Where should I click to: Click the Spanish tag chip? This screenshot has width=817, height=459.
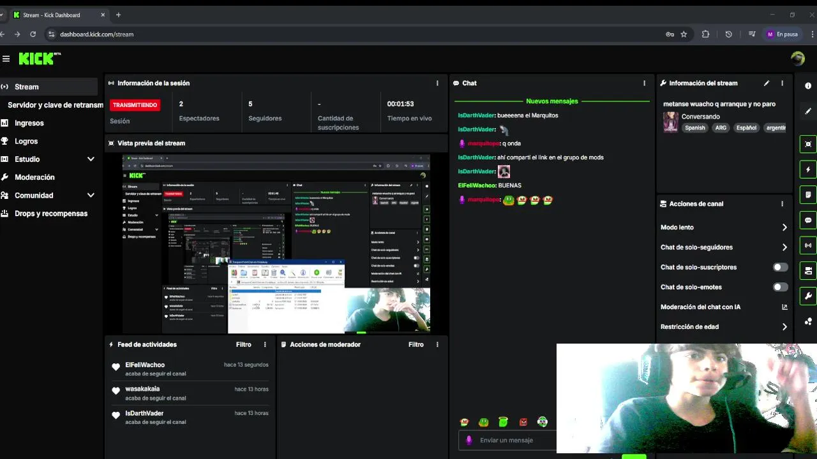pos(695,127)
